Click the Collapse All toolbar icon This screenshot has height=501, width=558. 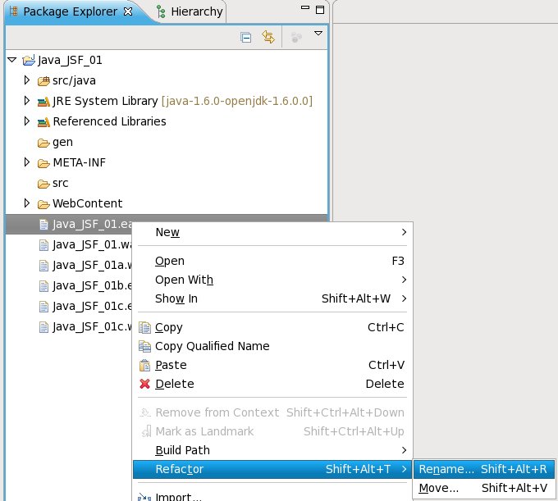pyautogui.click(x=245, y=37)
